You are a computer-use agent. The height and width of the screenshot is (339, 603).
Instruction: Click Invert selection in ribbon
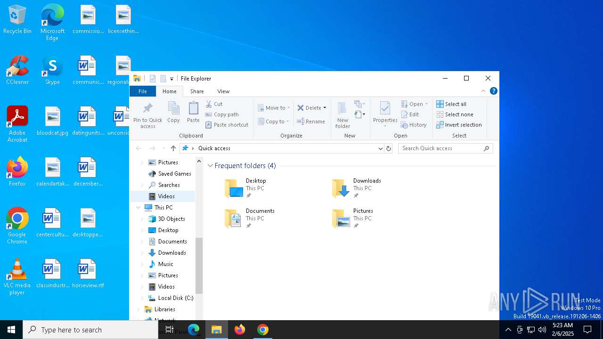tap(459, 125)
